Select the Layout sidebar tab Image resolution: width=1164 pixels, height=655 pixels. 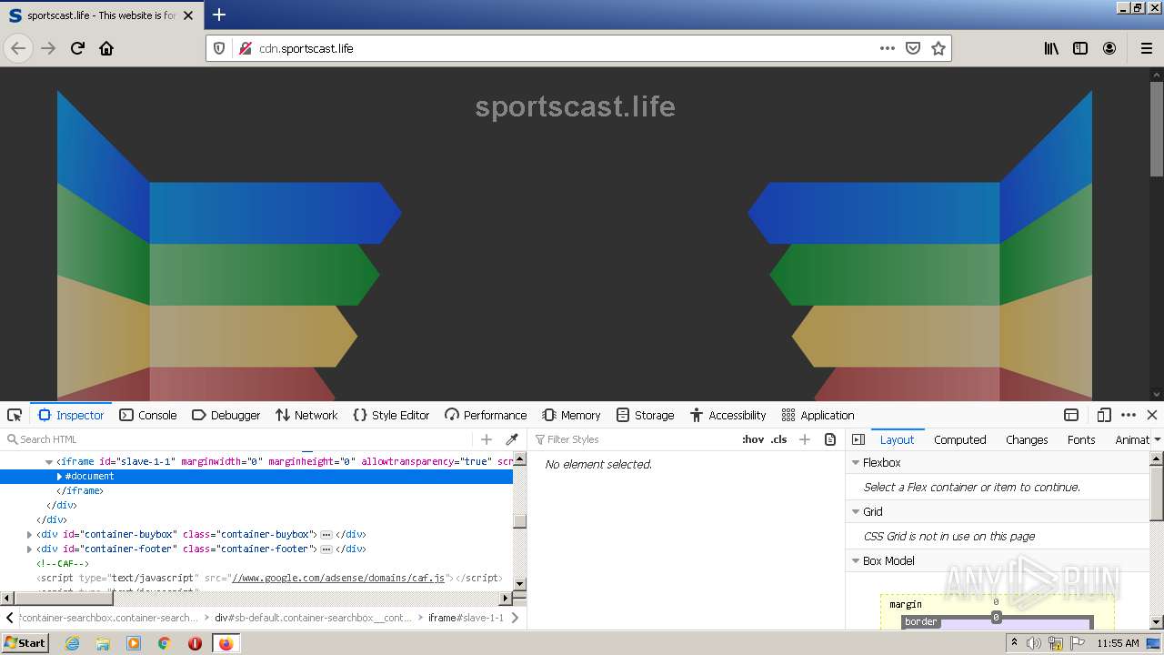897,439
